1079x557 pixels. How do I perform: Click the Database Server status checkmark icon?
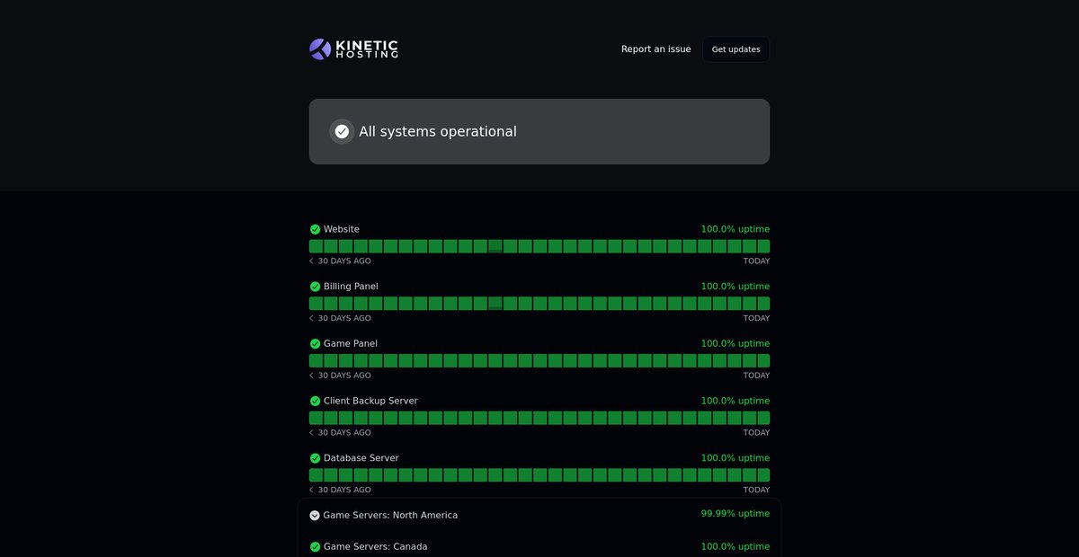click(315, 458)
